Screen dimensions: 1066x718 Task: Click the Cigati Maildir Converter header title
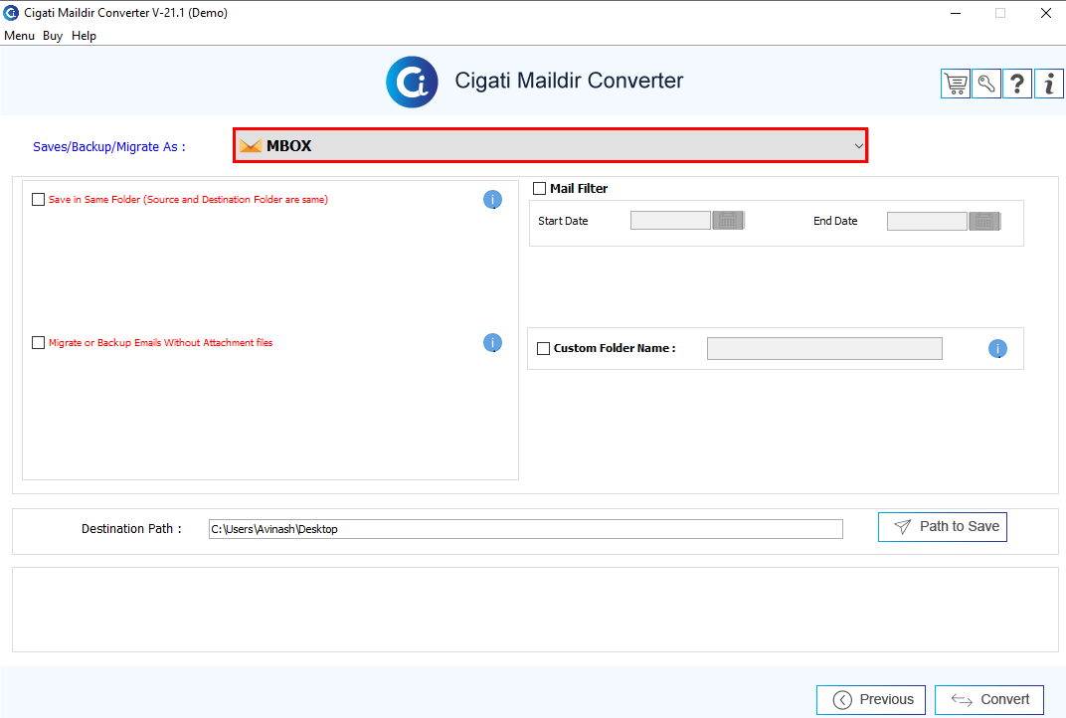tap(569, 81)
